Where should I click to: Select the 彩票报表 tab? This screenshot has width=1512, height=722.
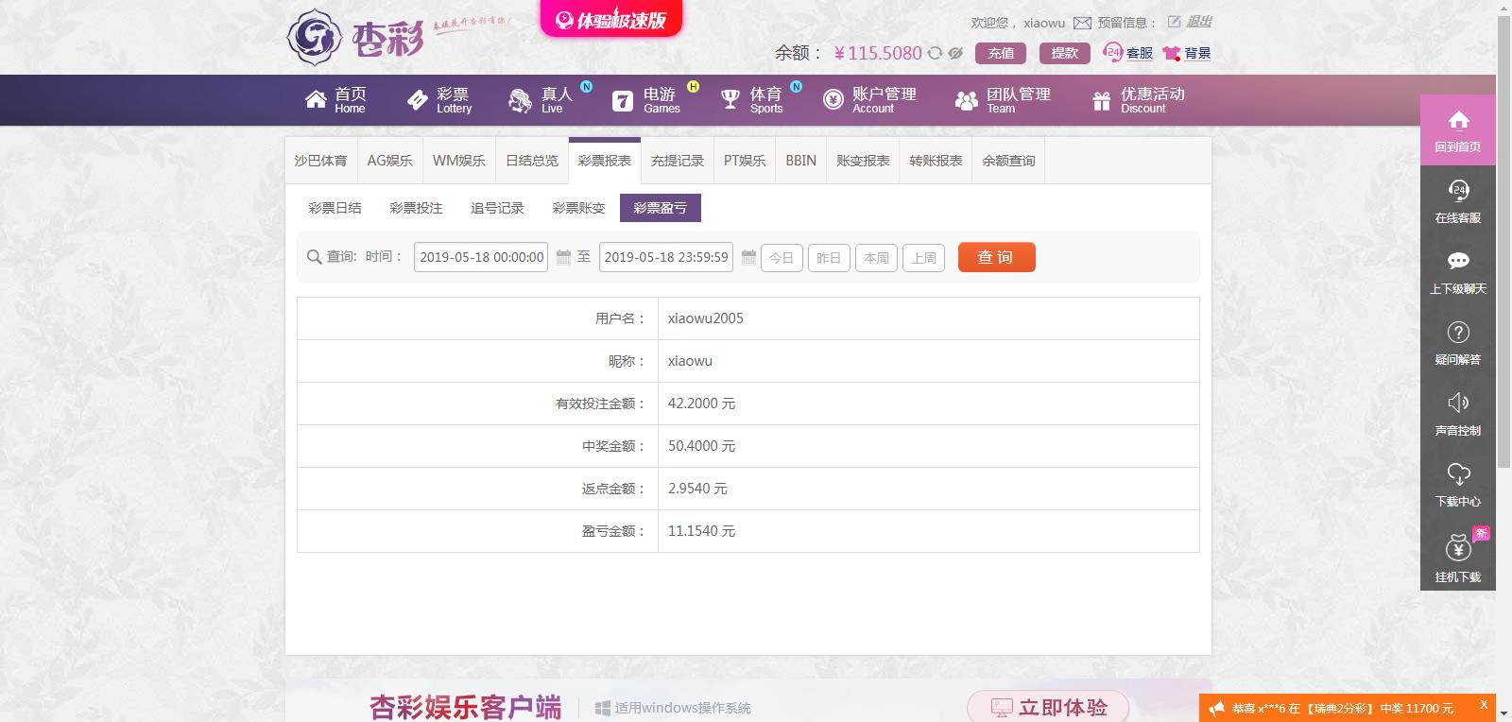[605, 161]
